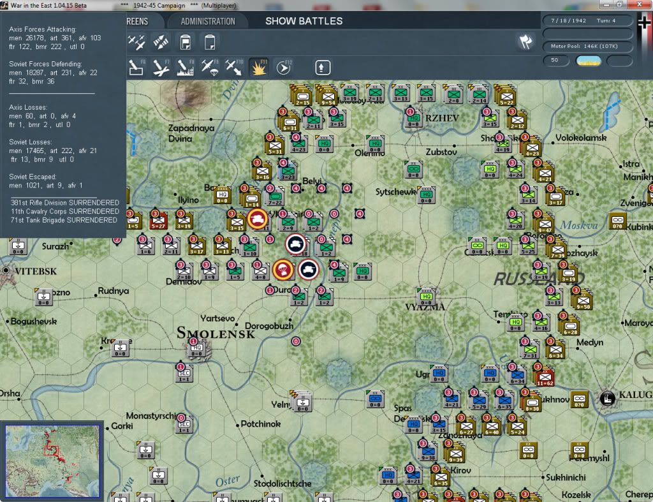This screenshot has width=653, height=502.
Task: Click the Motor Pool 146K (107K) field
Action: [x=587, y=46]
